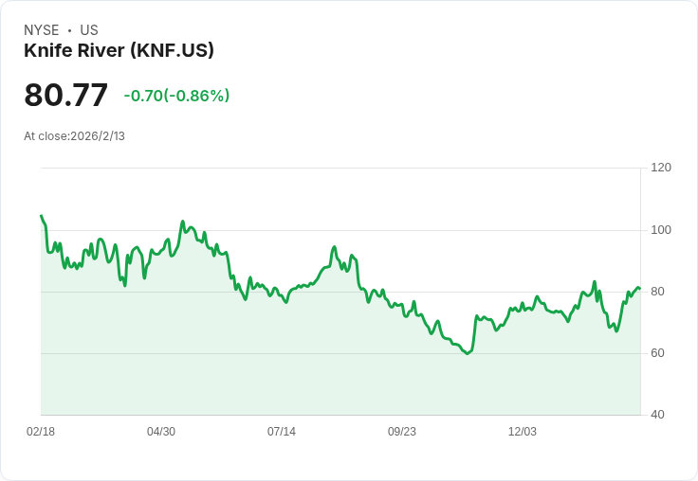
Task: Click the Knife River (KNF.US) title
Action: click(119, 50)
